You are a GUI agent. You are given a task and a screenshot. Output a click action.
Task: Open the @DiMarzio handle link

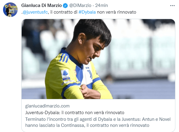point(80,5)
